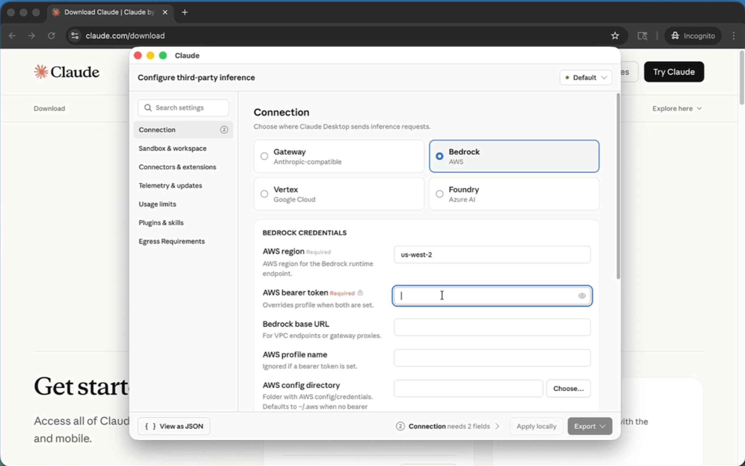
Task: Click the search magnifier icon in settings
Action: [148, 107]
